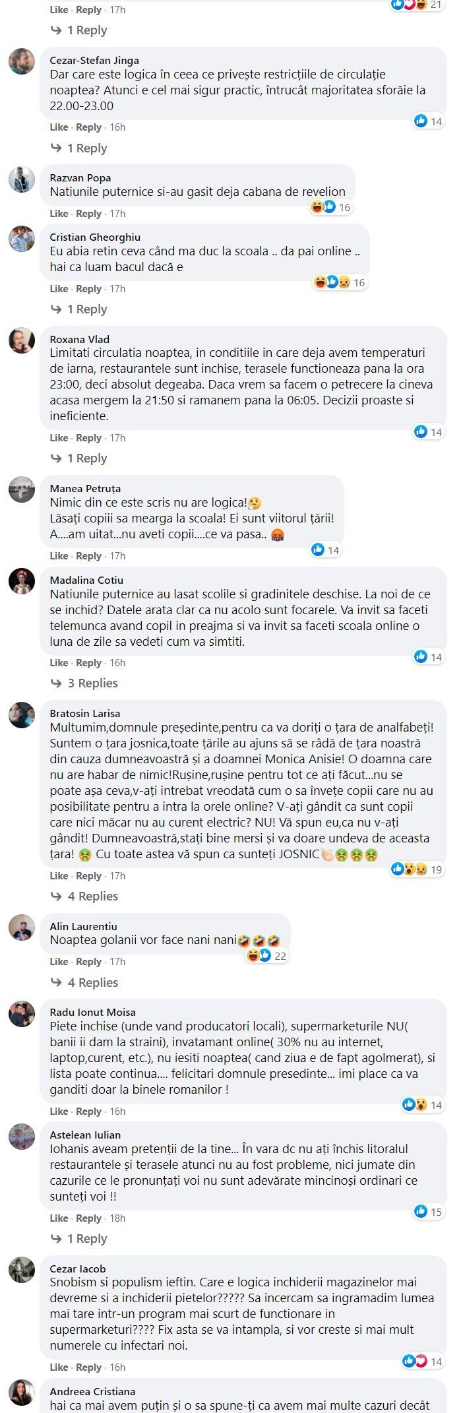This screenshot has height=1413, width=461.
Task: Click the 16h timestamp on Radu Ionut Moisa's comment
Action: pyautogui.click(x=117, y=1112)
